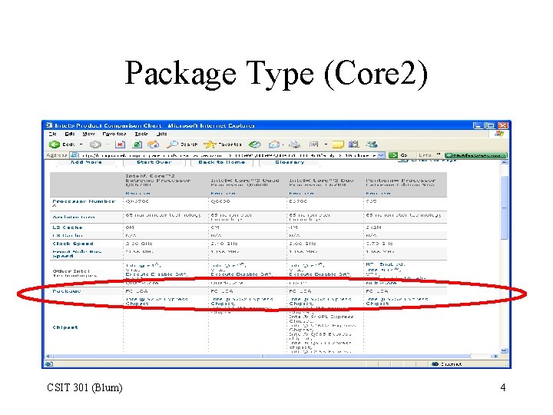The height and width of the screenshot is (415, 553).
Task: Click the Clock Speed row link
Action: point(73,244)
